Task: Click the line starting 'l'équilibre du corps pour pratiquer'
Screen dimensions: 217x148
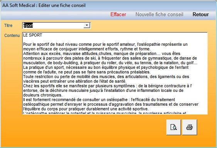Action: (x=86, y=109)
